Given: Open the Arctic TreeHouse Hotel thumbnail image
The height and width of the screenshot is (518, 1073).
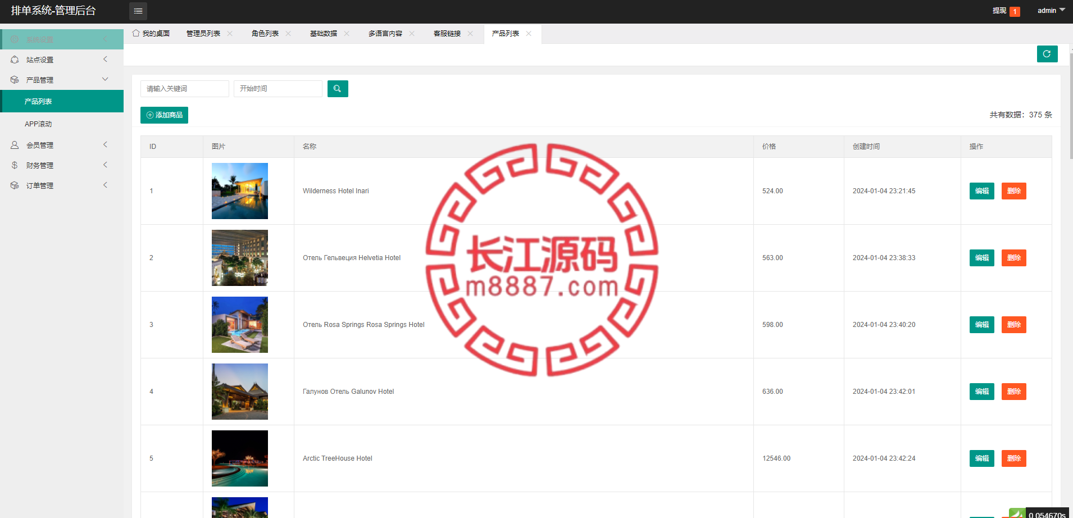Looking at the screenshot, I should pos(240,458).
